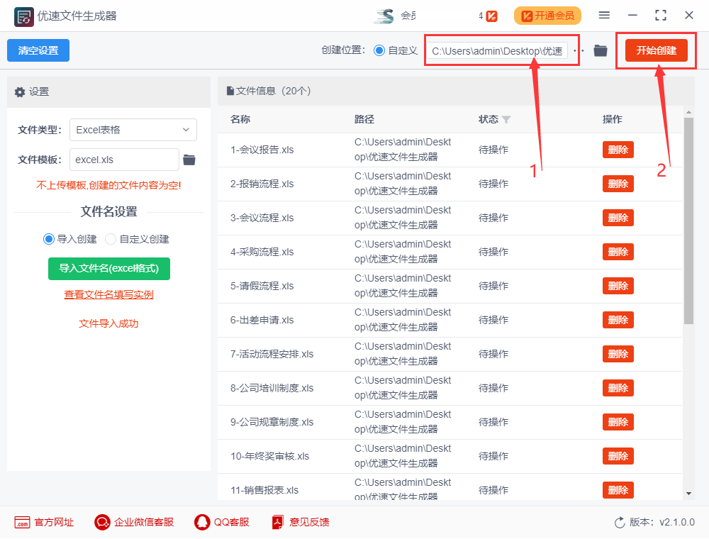709x539 pixels.
Task: Select the 自定义 radio for 创建位置
Action: [380, 50]
